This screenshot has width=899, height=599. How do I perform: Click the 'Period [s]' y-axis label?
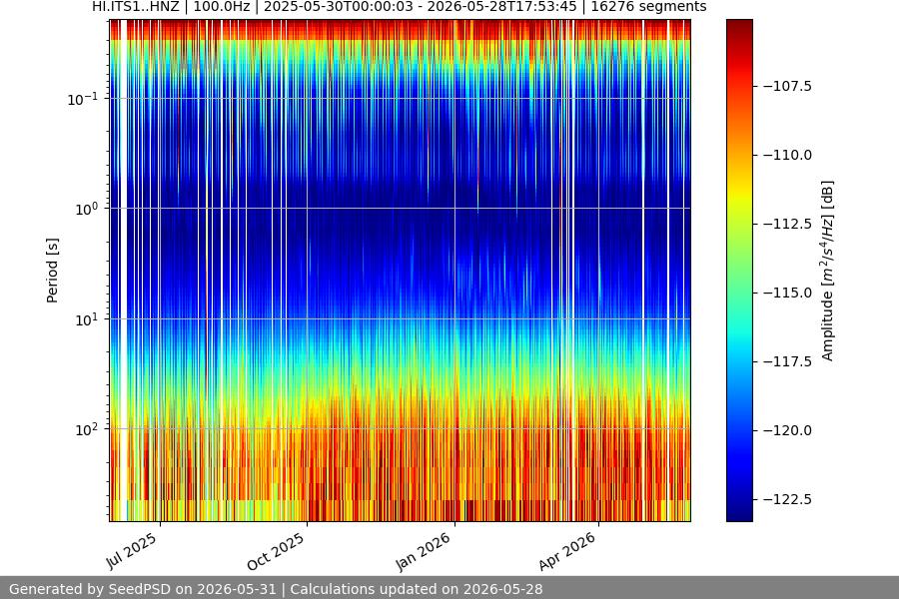(52, 271)
